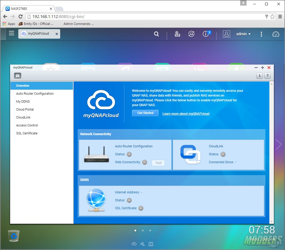Open Admin Commands bookmark
The image size is (285, 250).
78,24
